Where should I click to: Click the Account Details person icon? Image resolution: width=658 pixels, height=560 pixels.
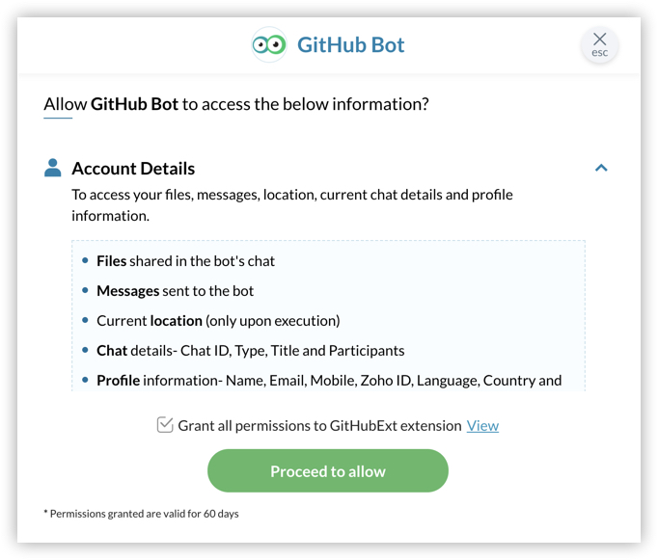53,169
